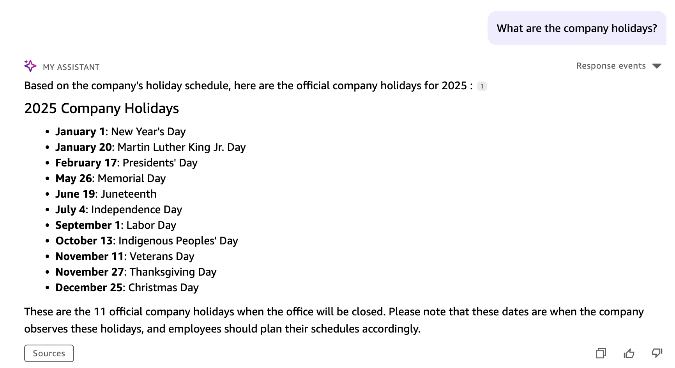Give the response a thumbs up
The image size is (675, 368).
(629, 353)
